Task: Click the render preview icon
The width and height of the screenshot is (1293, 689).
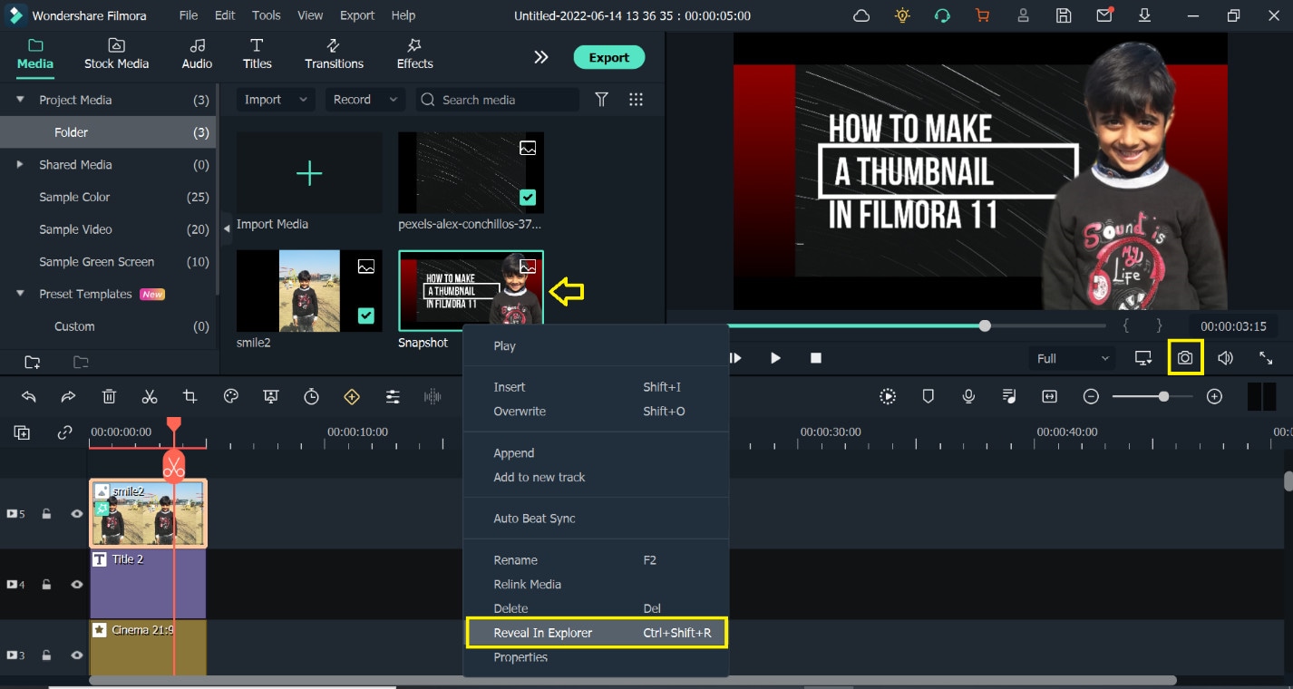Action: [888, 396]
